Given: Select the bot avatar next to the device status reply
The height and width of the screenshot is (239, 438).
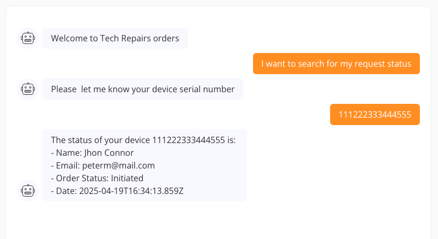Looking at the screenshot, I should (x=28, y=191).
